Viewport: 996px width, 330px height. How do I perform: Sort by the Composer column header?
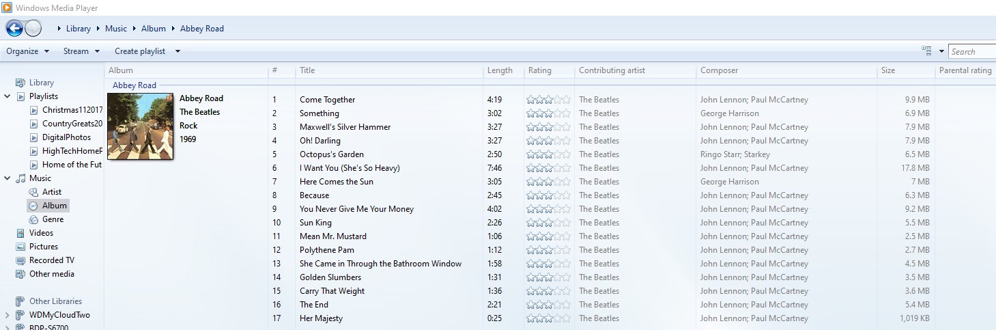786,70
